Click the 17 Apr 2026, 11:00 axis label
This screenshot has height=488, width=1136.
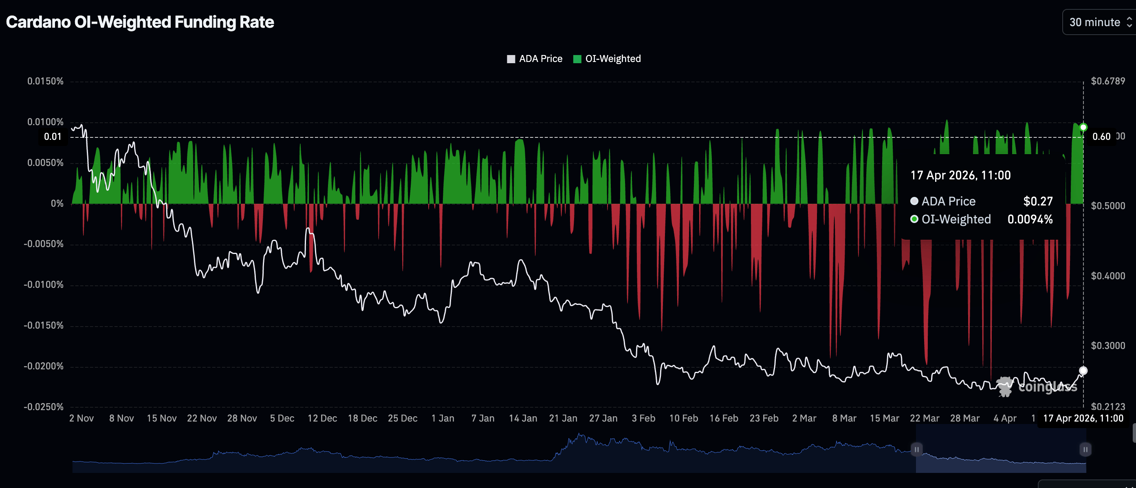(x=1083, y=418)
